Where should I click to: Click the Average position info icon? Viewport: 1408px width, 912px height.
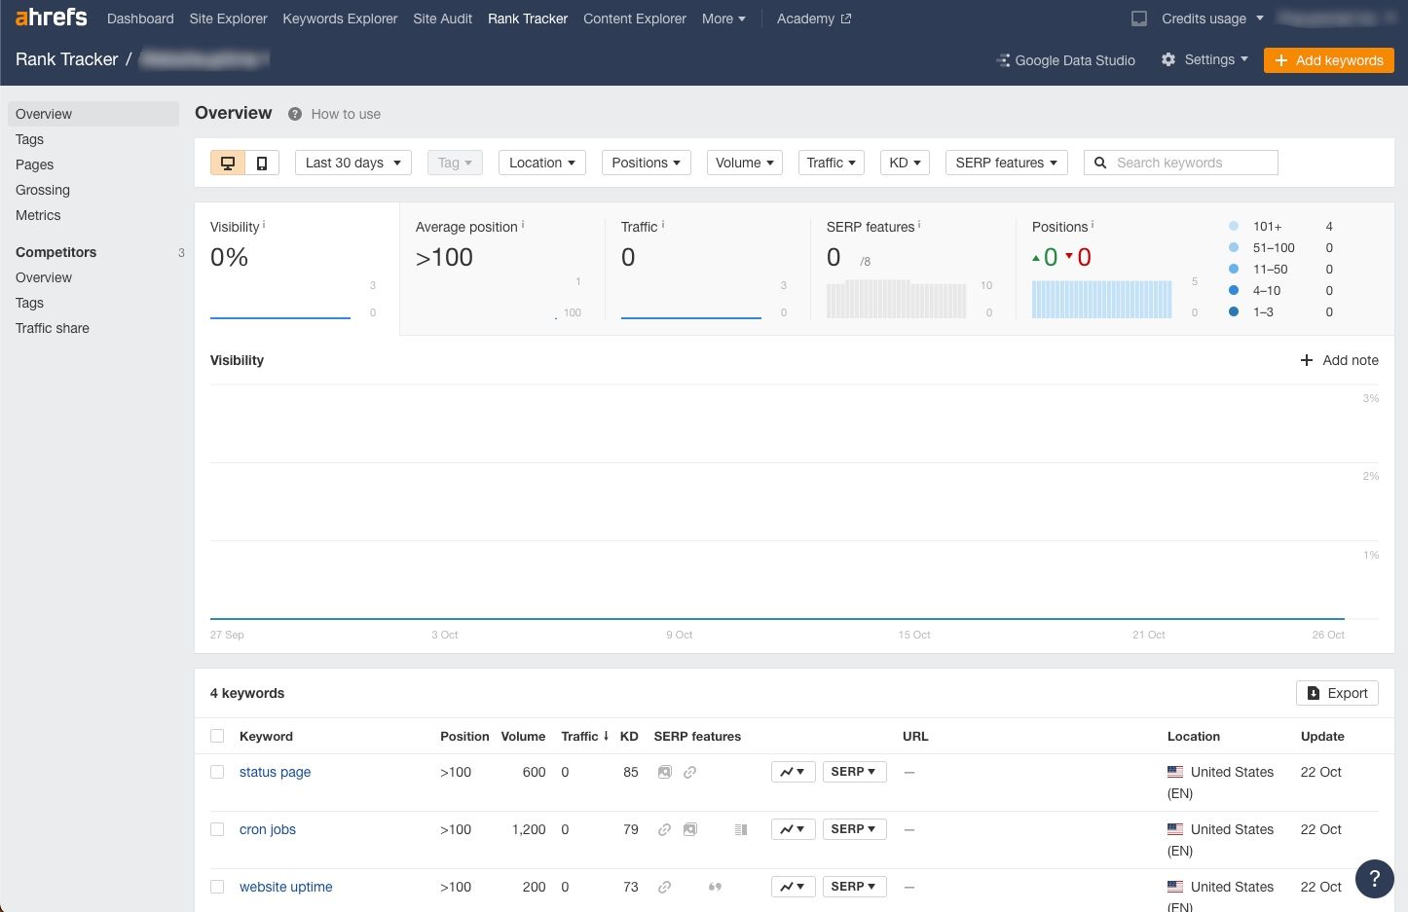point(523,225)
